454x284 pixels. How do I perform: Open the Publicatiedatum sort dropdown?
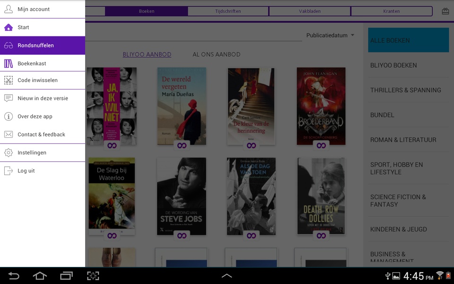click(331, 35)
